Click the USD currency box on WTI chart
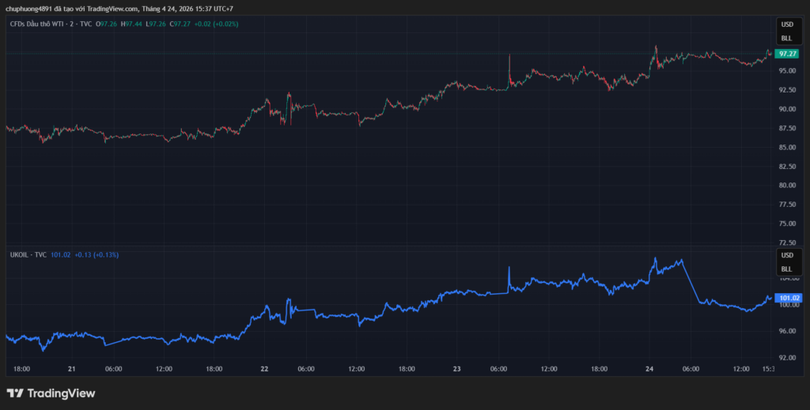 pyautogui.click(x=786, y=24)
